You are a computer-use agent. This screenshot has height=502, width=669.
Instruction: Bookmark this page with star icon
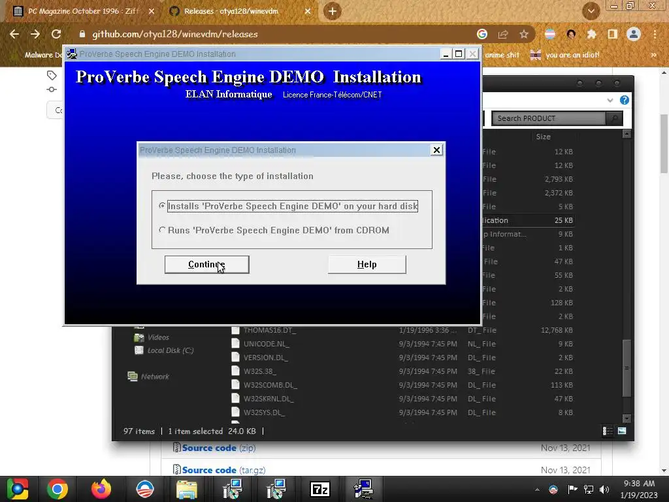(524, 34)
